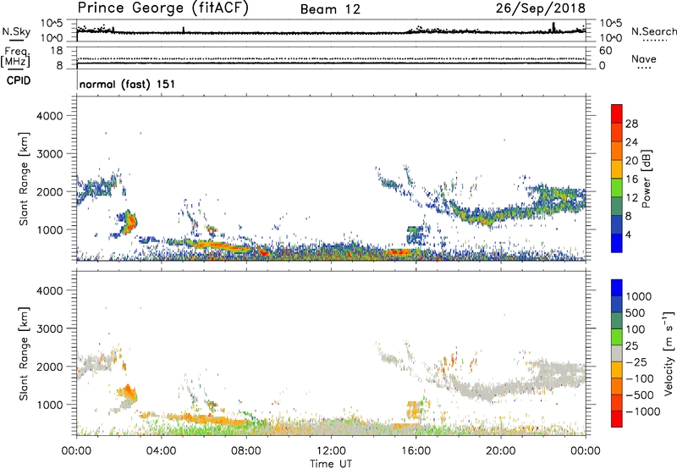Click the orange velocity patch near 16:00
Screen dimensions: 677x469
[x=414, y=410]
